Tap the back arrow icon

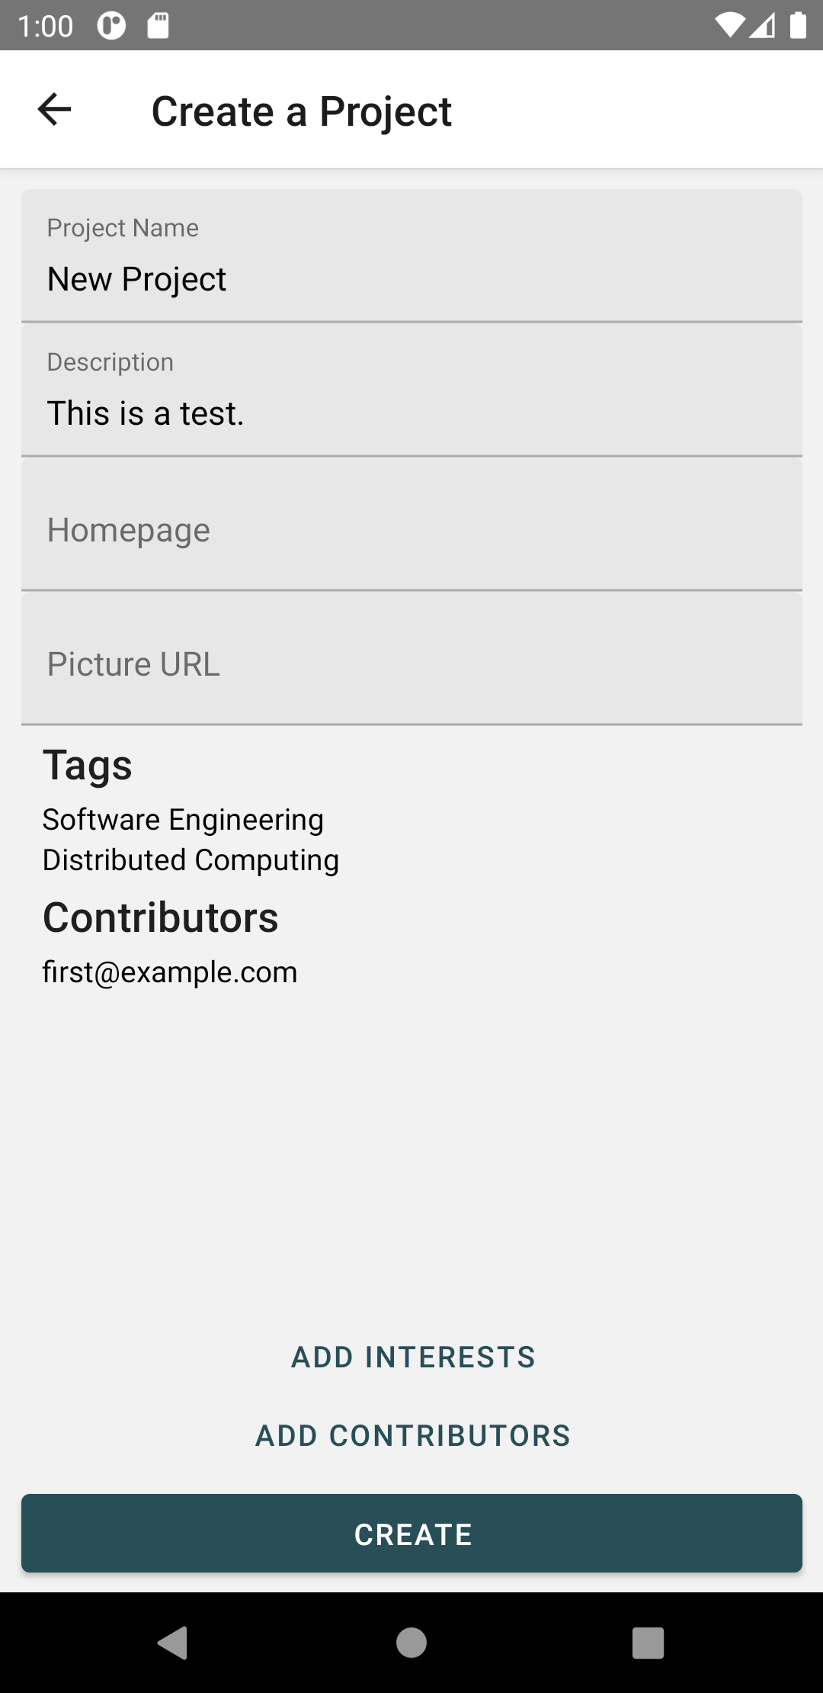tap(55, 110)
